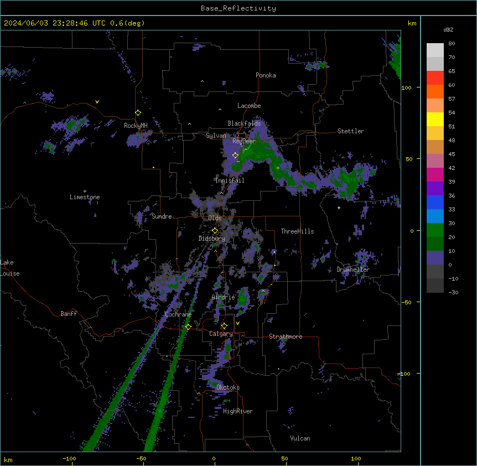This screenshot has width=477, height=466.
Task: Click the Lake Louise label
Action: pos(10,268)
